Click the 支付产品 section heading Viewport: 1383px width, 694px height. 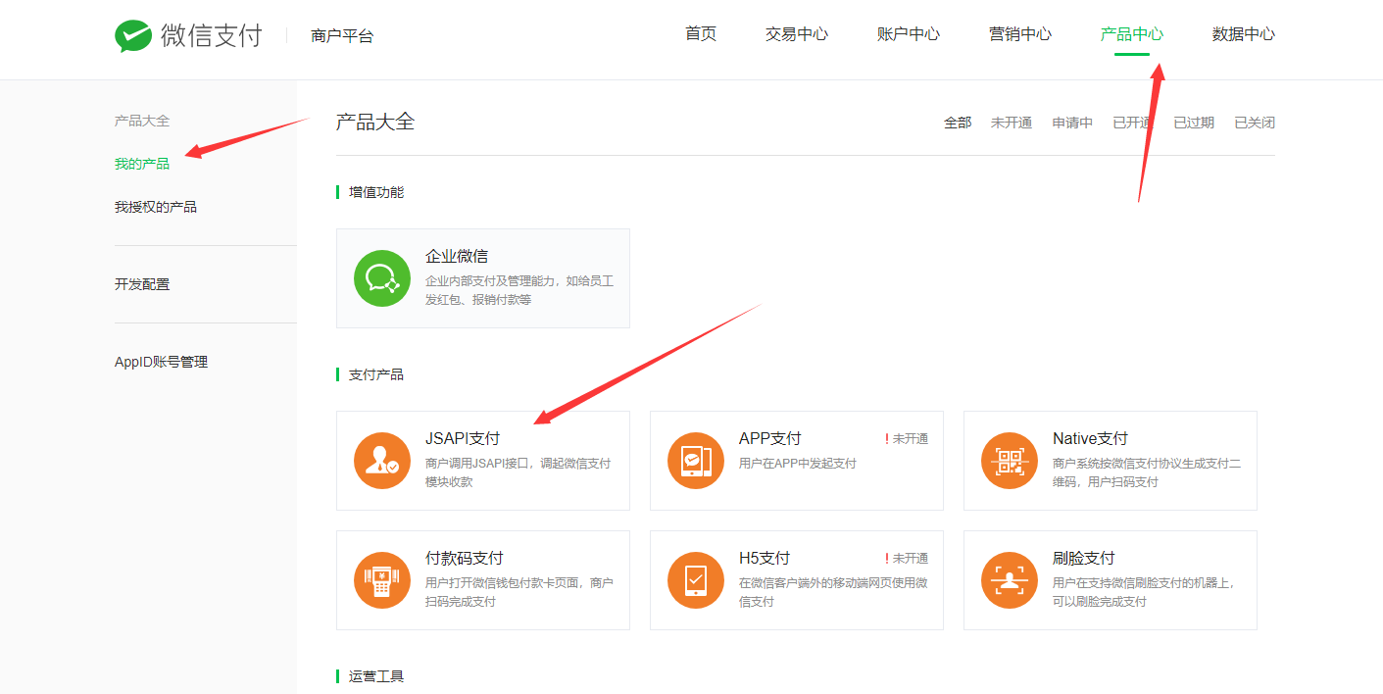tap(376, 374)
